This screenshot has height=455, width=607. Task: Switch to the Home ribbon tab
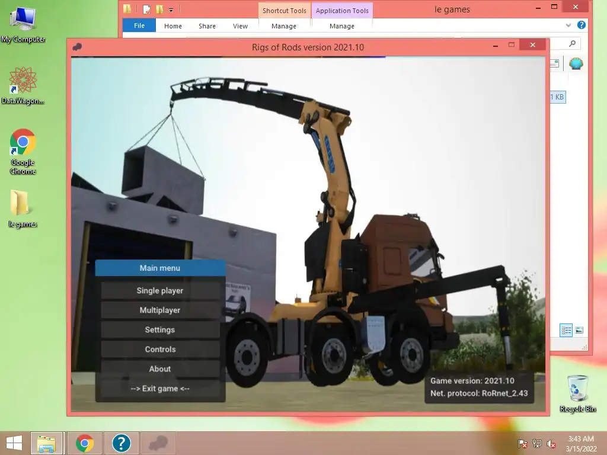point(172,26)
